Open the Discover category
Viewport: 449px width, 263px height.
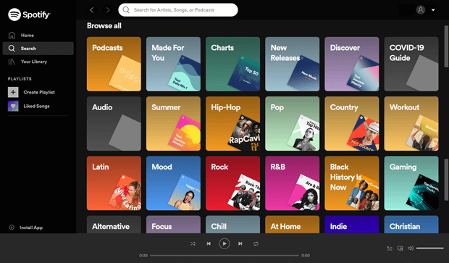352,64
